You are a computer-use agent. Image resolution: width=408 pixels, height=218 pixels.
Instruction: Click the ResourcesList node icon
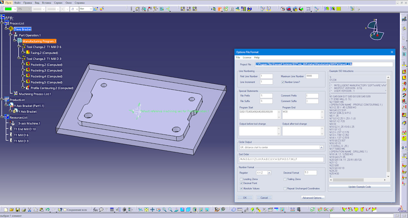[7, 117]
